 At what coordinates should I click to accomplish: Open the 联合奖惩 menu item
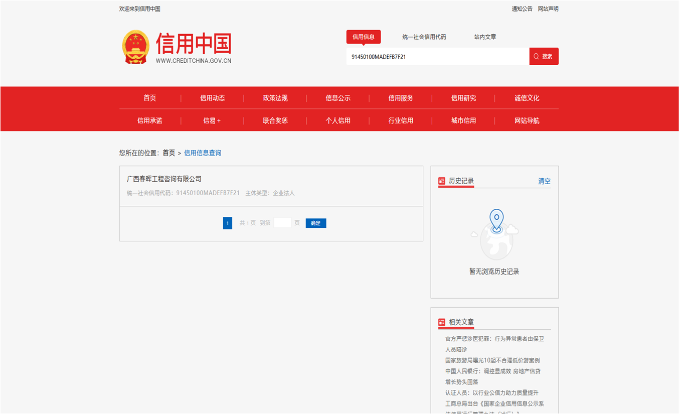click(275, 120)
